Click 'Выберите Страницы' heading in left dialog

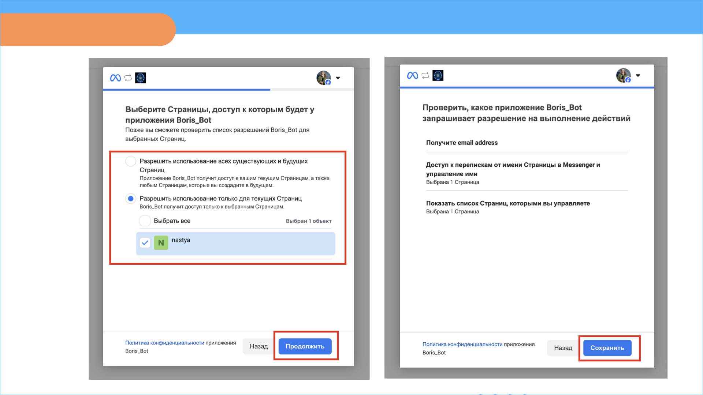click(x=220, y=114)
